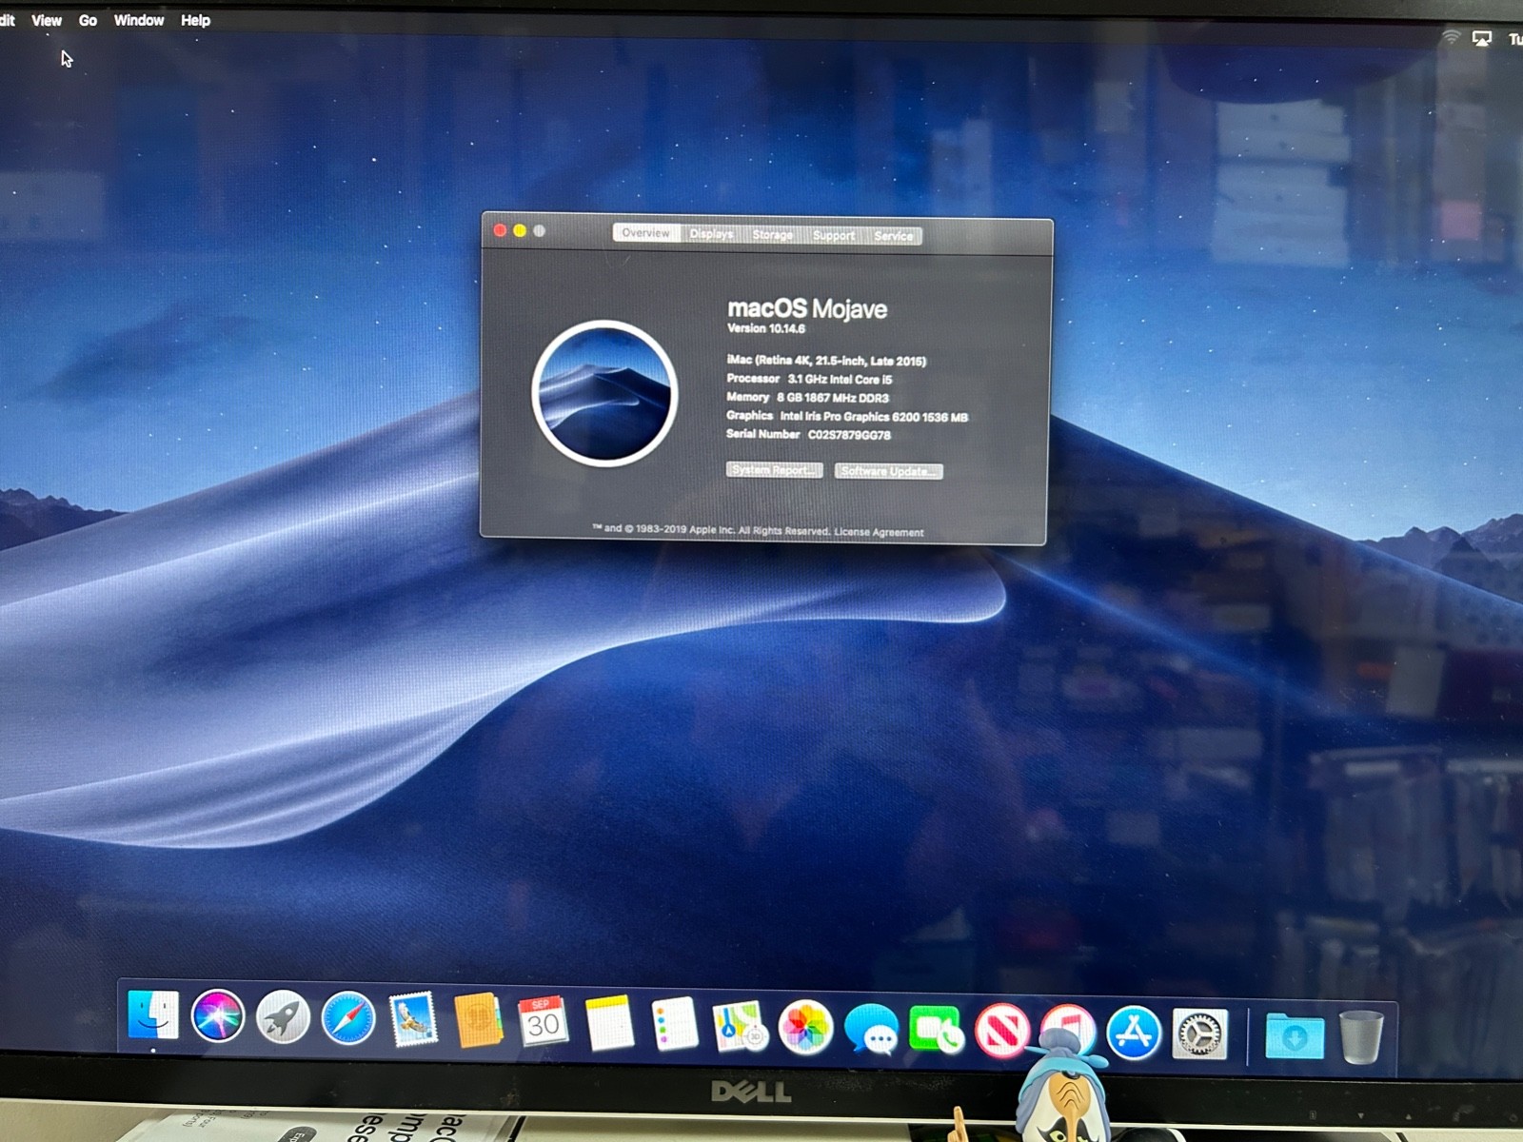
Task: Open Safari compass icon in Dock
Action: click(x=348, y=1018)
